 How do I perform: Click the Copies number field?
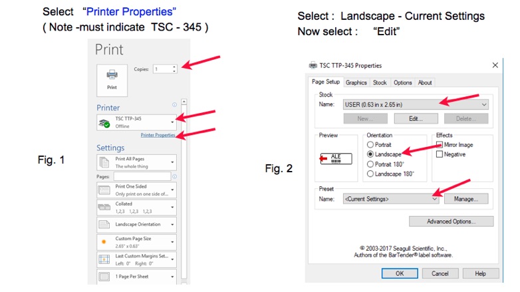pos(162,69)
